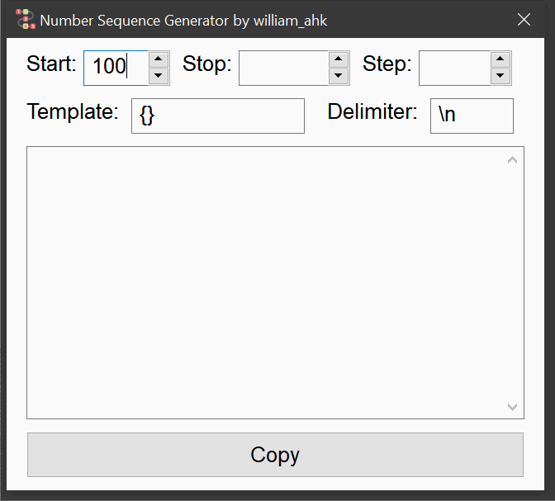Viewport: 555px width, 501px height.
Task: Click the window title bar text
Action: point(183,21)
